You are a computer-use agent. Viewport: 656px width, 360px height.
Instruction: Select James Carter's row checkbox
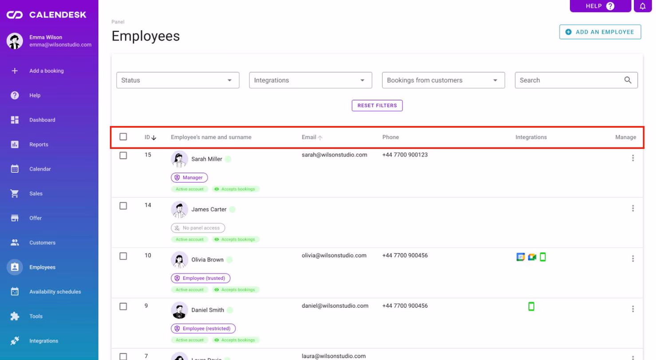tap(123, 206)
